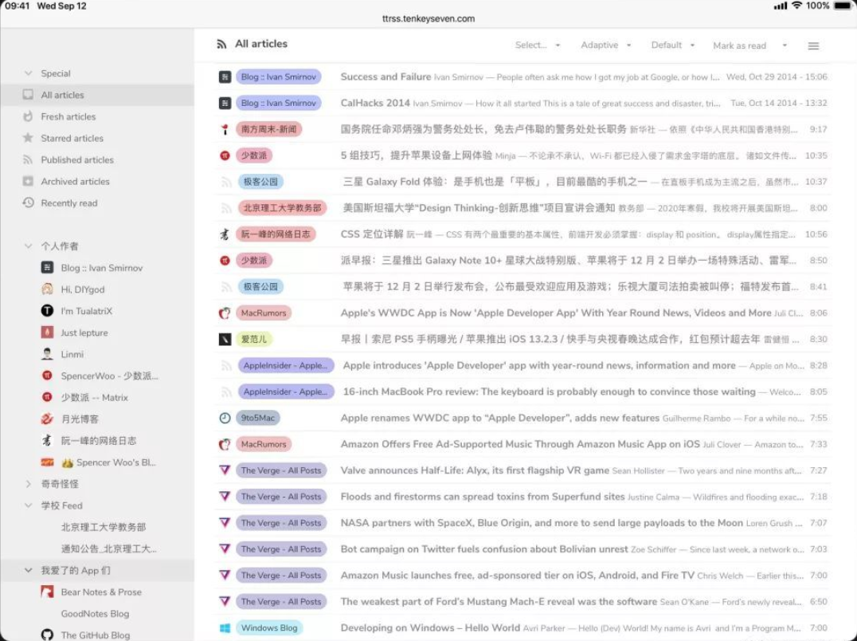The height and width of the screenshot is (641, 857).
Task: Open article Success and Failure
Action: coord(385,77)
